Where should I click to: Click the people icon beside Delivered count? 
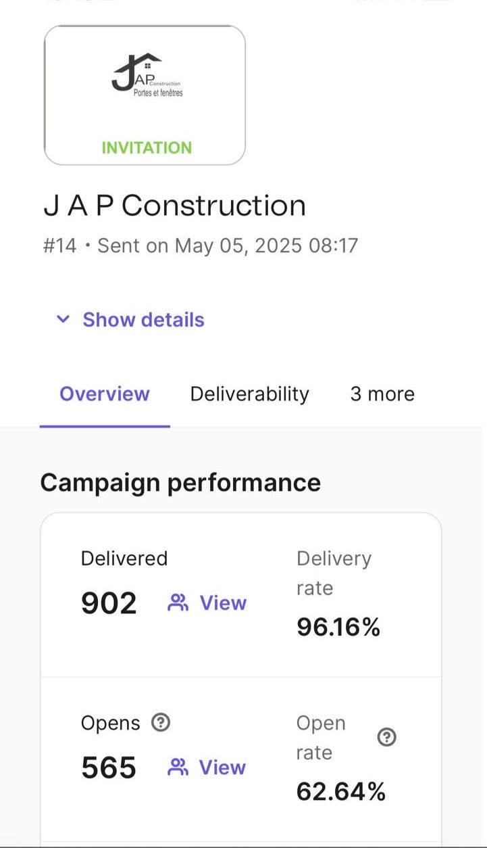178,603
